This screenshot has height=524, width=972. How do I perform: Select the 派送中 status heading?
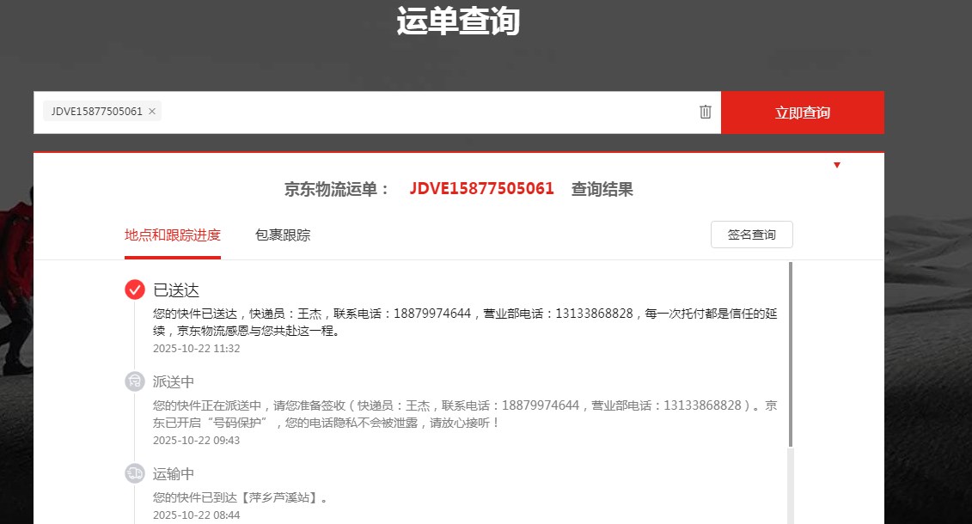[x=174, y=382]
